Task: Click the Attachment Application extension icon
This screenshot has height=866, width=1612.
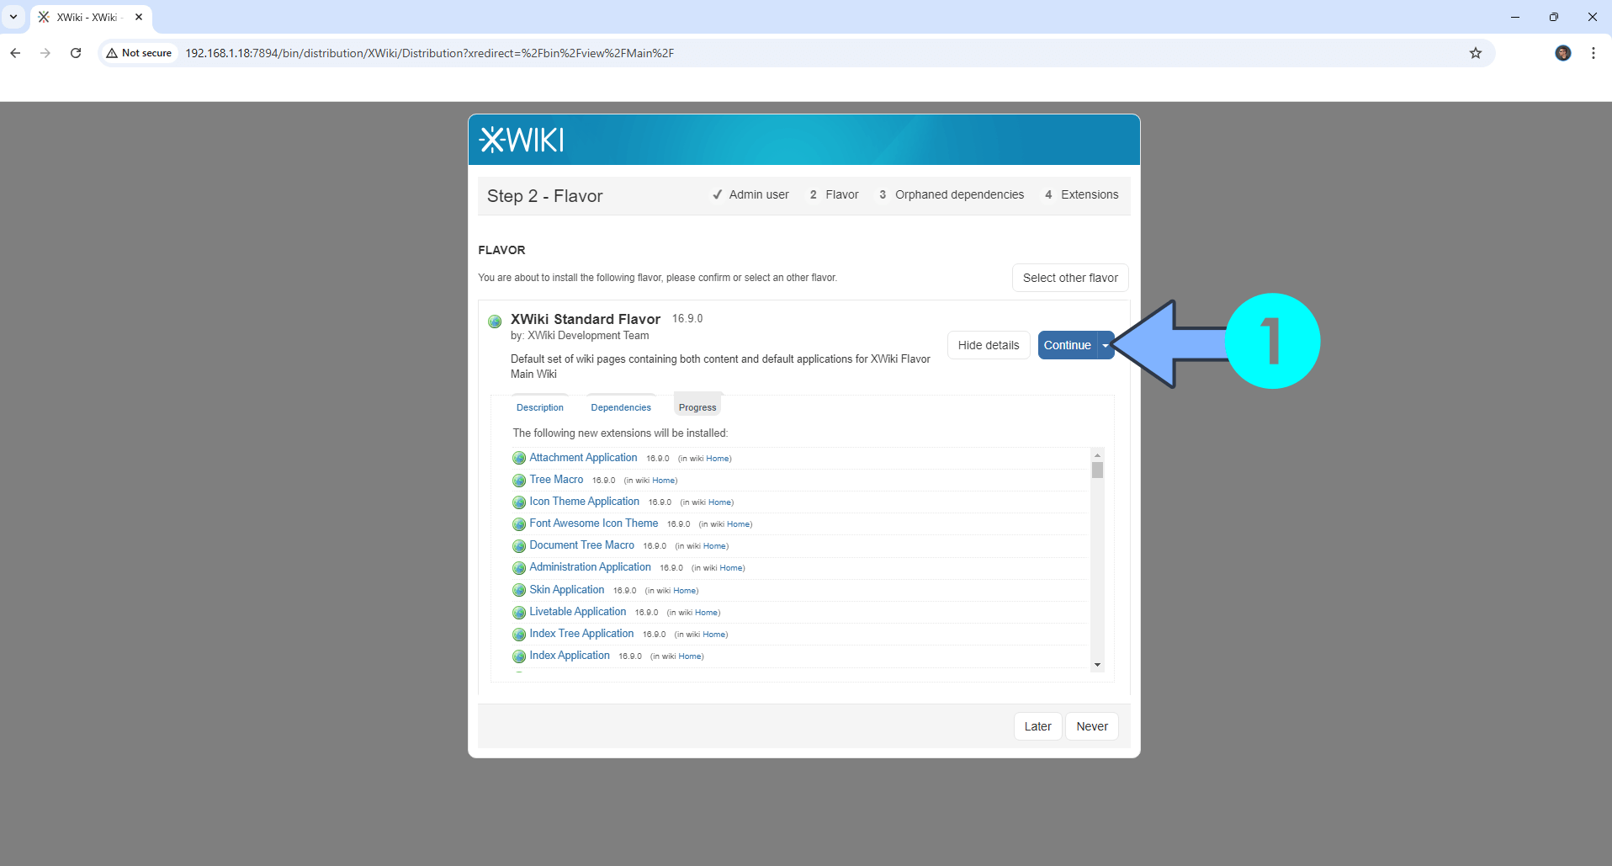Action: 519,459
